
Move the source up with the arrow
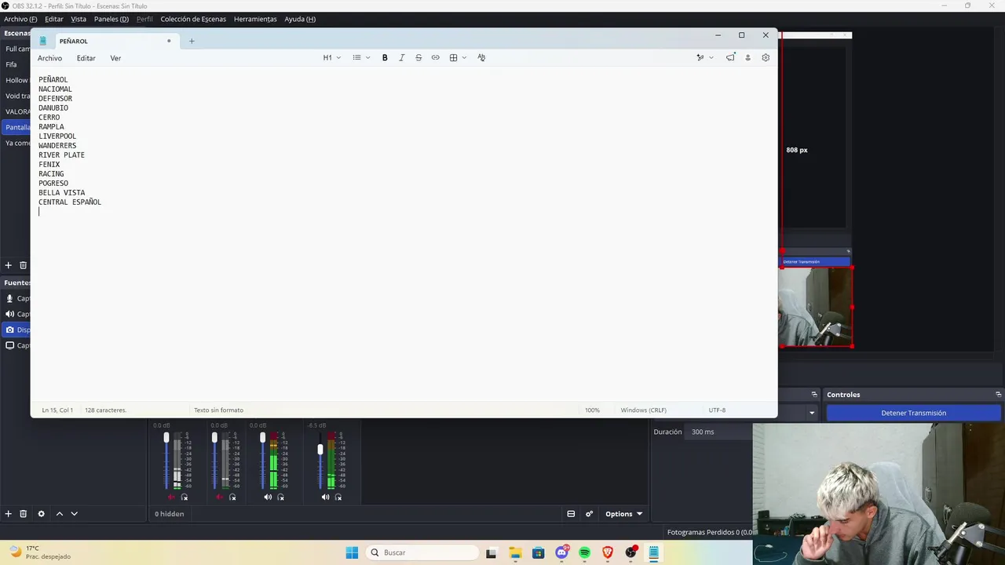[59, 513]
